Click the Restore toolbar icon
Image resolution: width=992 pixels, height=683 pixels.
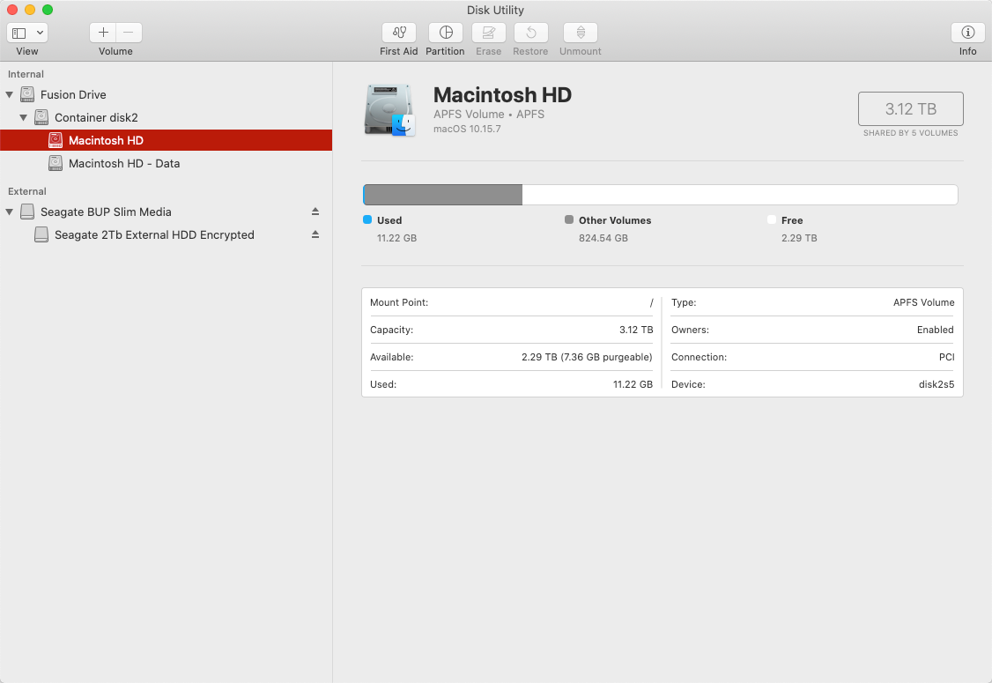pyautogui.click(x=530, y=33)
